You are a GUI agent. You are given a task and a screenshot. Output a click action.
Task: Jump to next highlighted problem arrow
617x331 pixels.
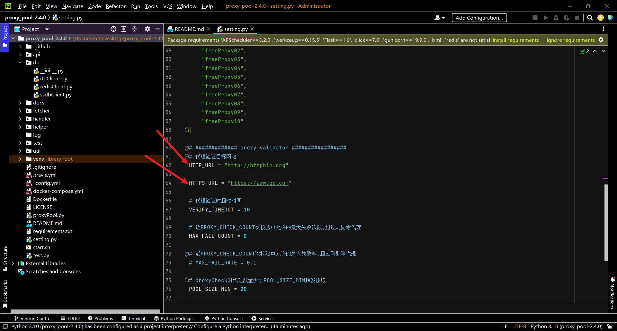[x=604, y=51]
